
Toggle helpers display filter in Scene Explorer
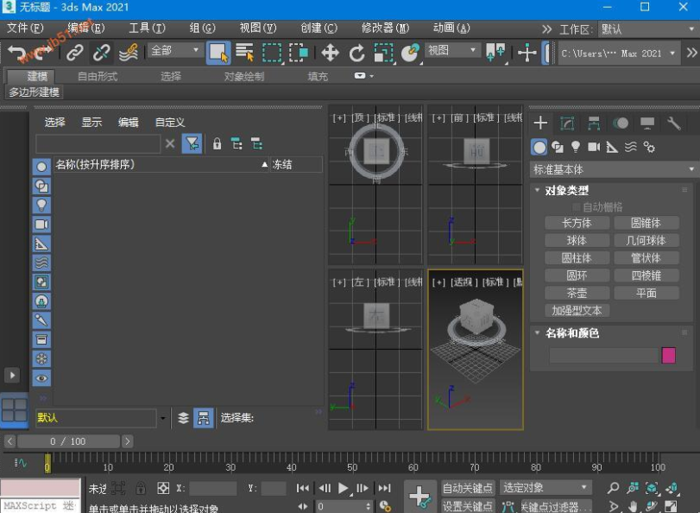pos(41,244)
